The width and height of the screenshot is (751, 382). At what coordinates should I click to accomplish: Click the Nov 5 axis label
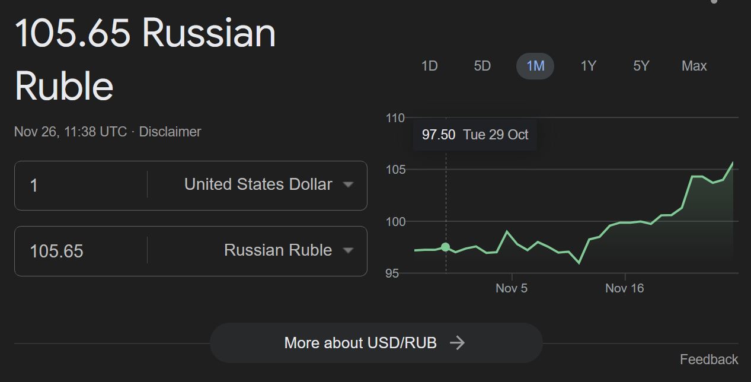(512, 288)
